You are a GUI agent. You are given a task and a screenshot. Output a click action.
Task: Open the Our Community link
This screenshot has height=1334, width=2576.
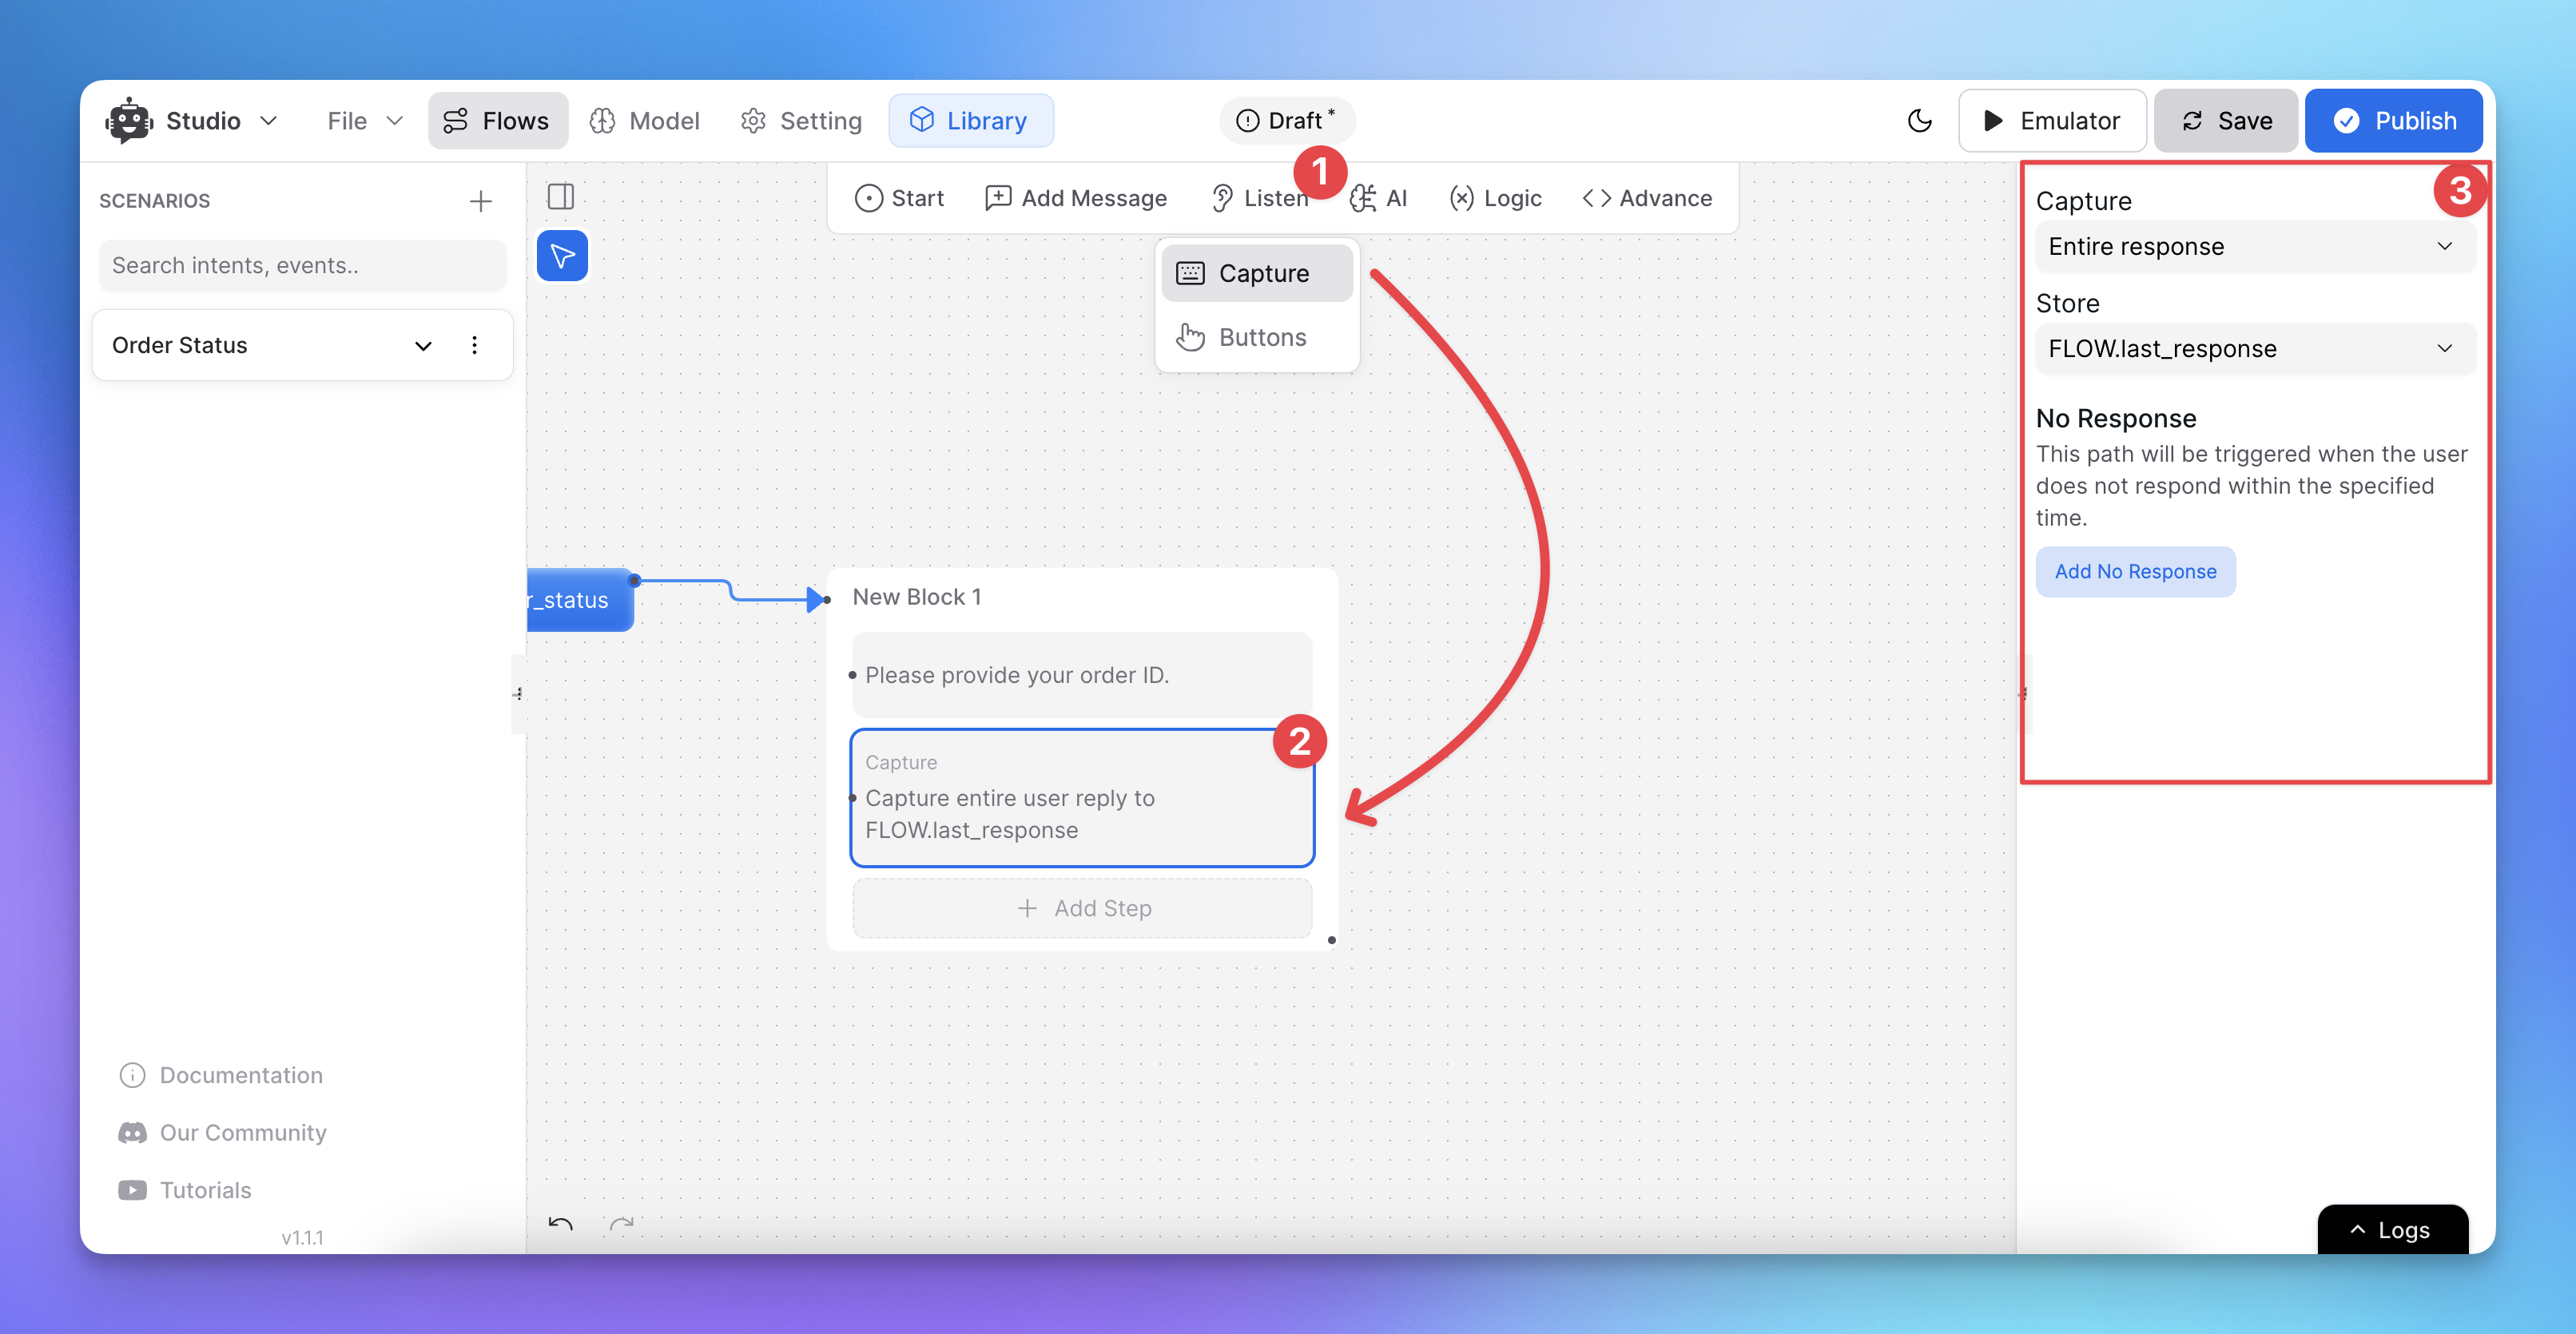(x=223, y=1132)
